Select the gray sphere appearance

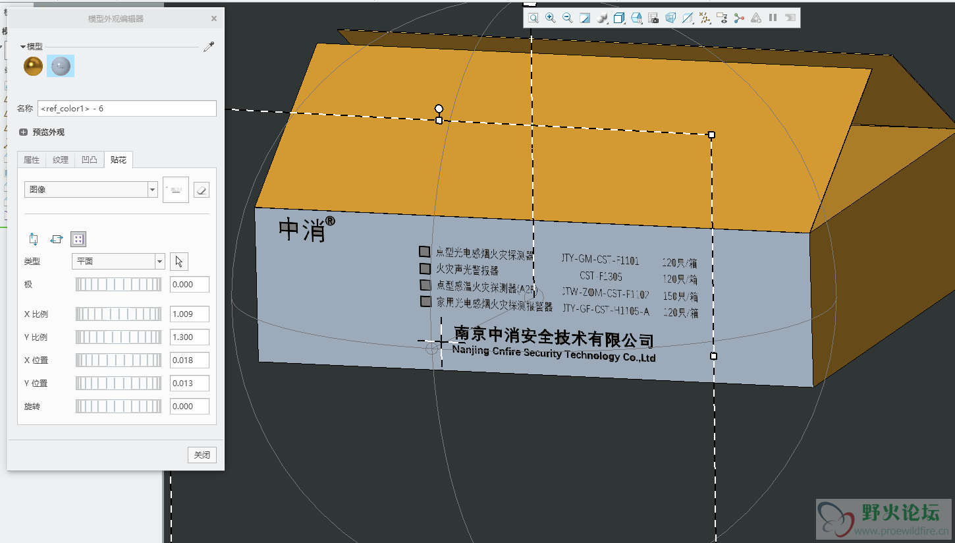61,66
